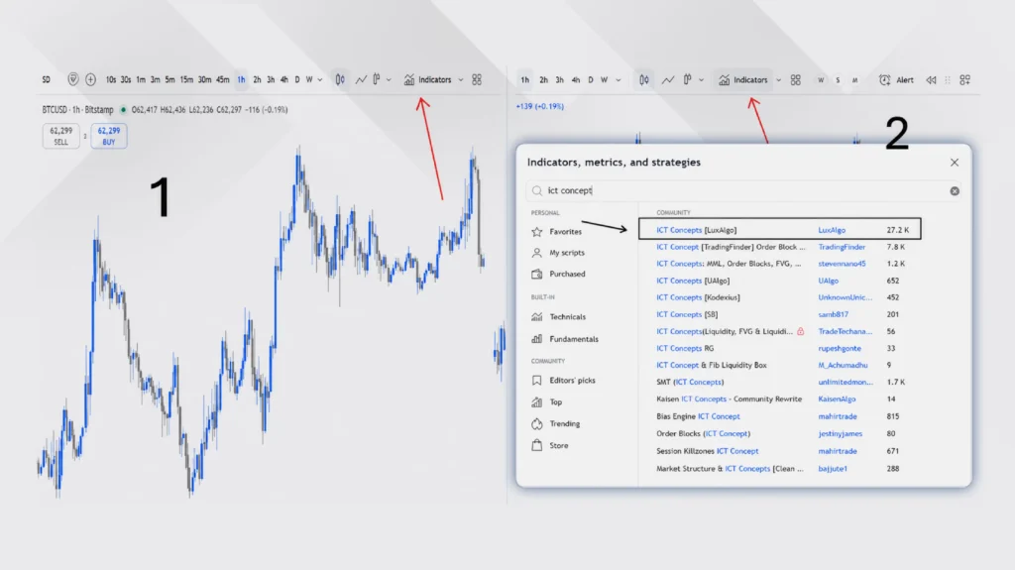The height and width of the screenshot is (570, 1015).
Task: Switch left chart to 5m timeframe
Action: [169, 79]
